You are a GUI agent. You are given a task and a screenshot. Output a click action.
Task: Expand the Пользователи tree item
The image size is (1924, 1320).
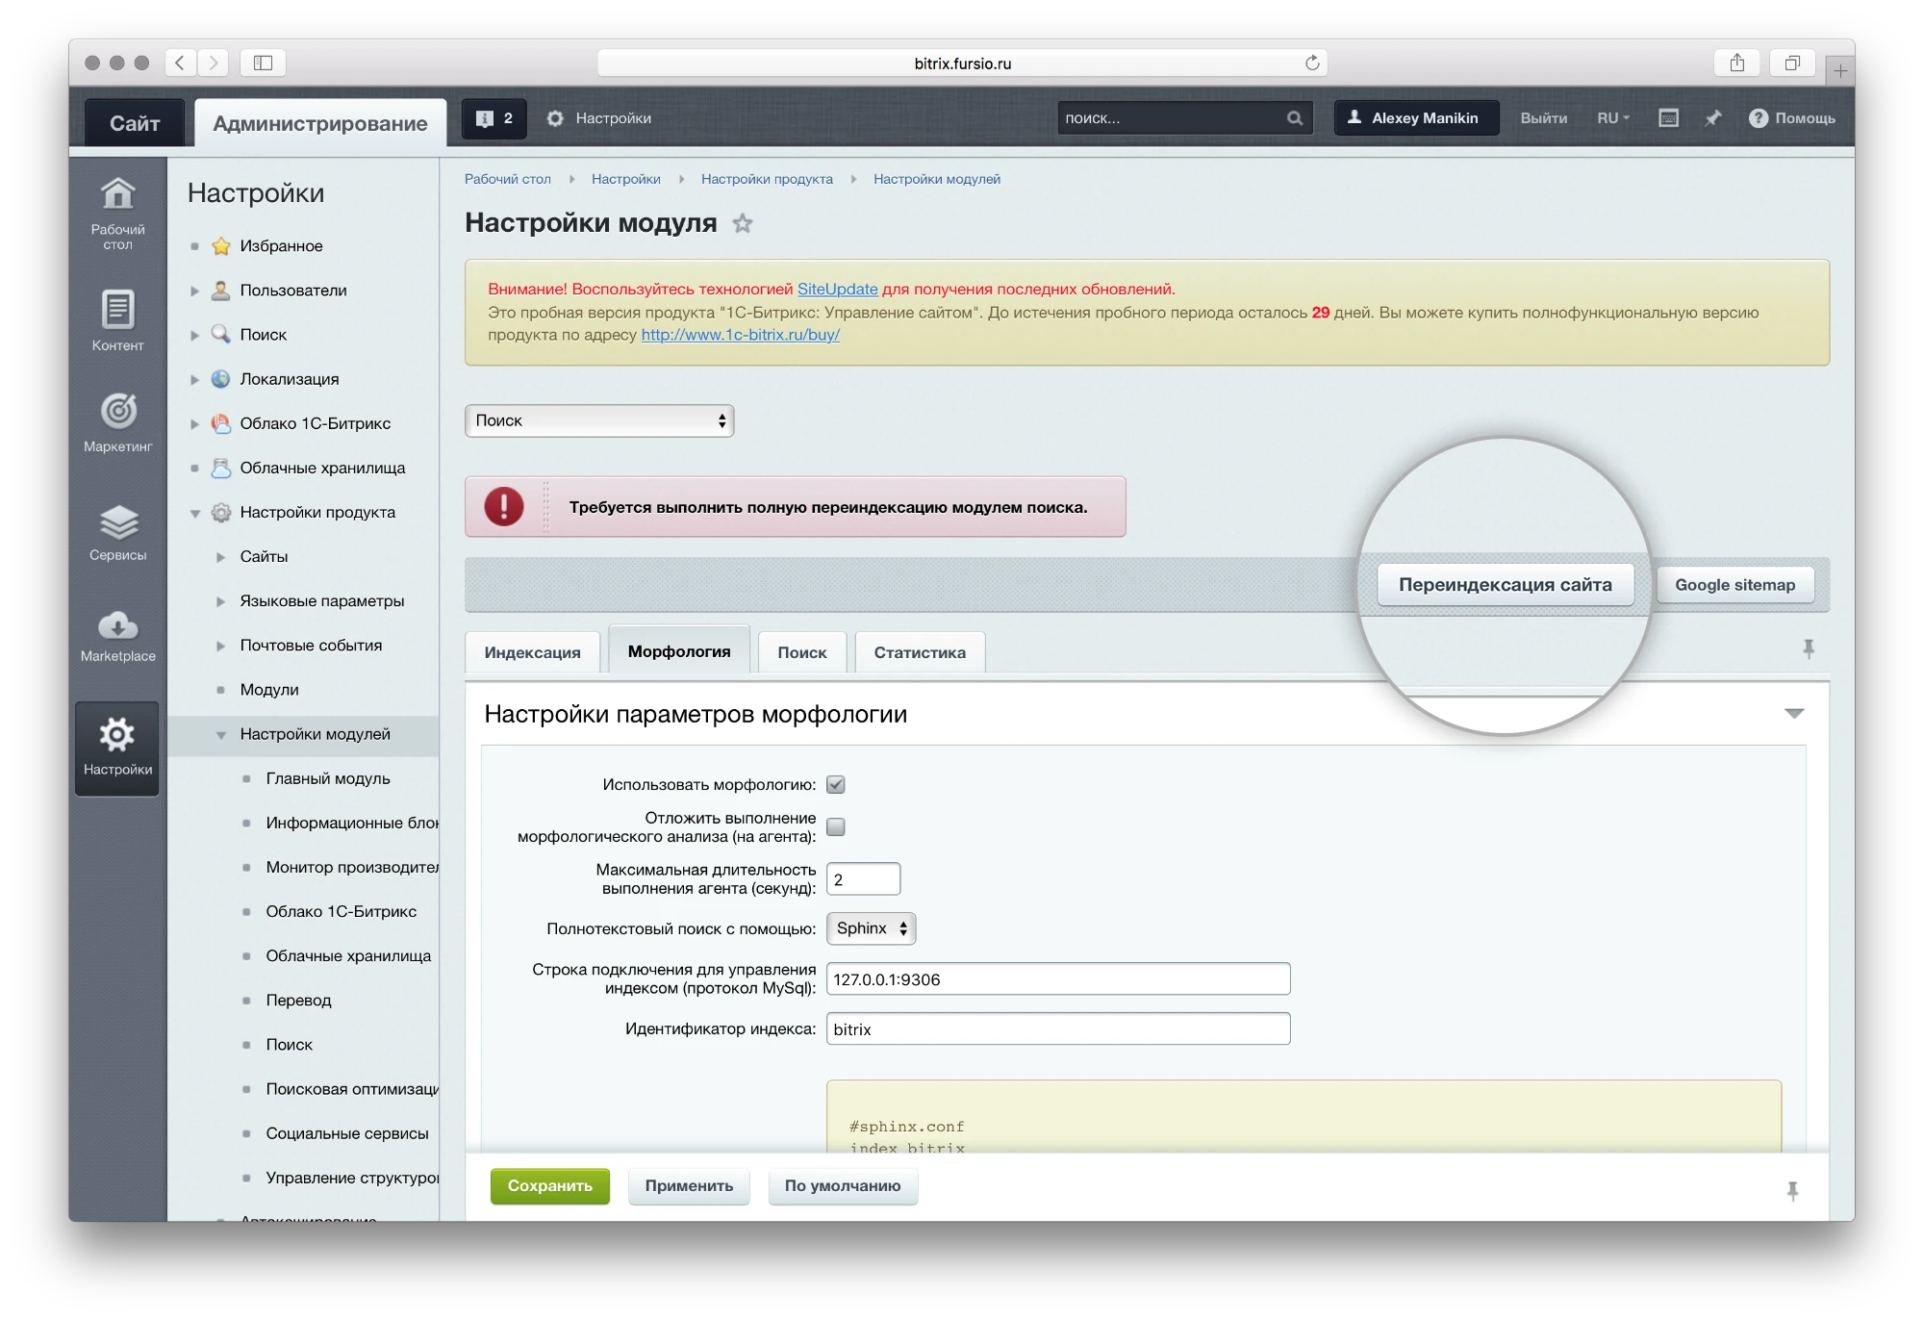194,291
